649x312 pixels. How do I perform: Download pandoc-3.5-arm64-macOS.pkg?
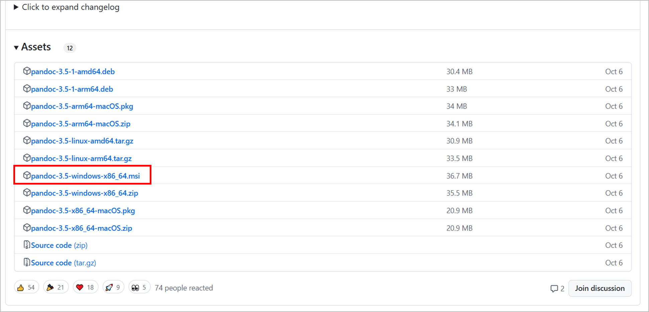[82, 106]
